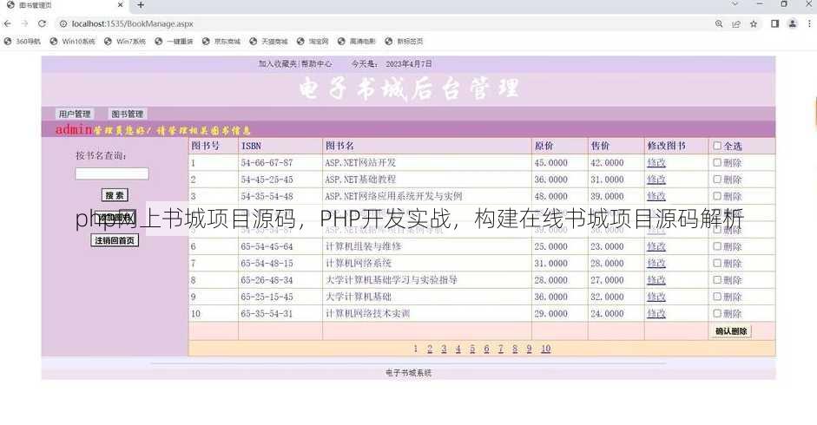Click the 图书名 column header
This screenshot has height=425, width=817.
(339, 146)
